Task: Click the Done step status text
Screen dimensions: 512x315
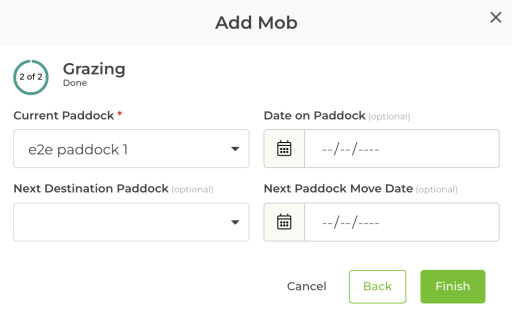Action: 75,83
